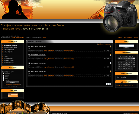The image size is (139, 114).
Task: Select day 15 in the calendar
Action: pos(126,65)
